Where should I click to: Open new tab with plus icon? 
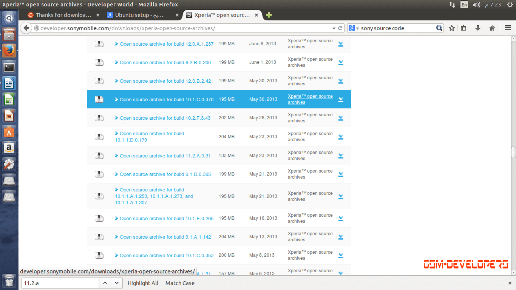tap(269, 15)
